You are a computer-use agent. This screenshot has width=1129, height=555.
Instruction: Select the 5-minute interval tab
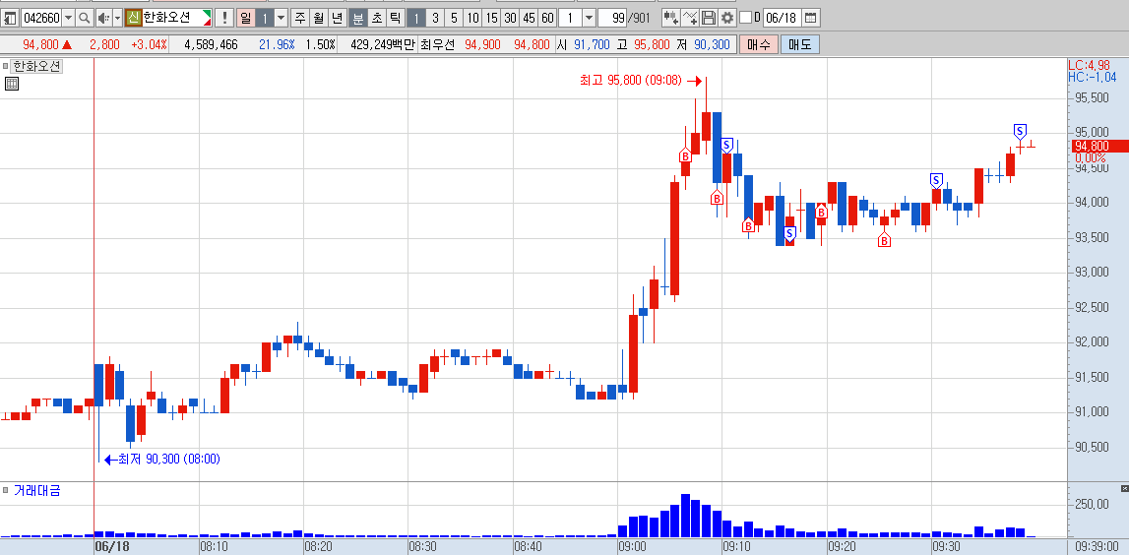[454, 18]
